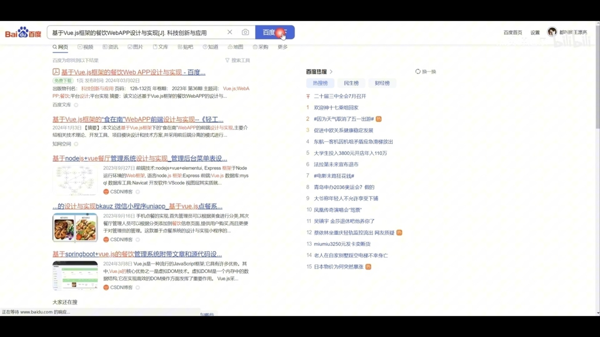
Task: Switch to the 采购 tab
Action: [x=261, y=47]
